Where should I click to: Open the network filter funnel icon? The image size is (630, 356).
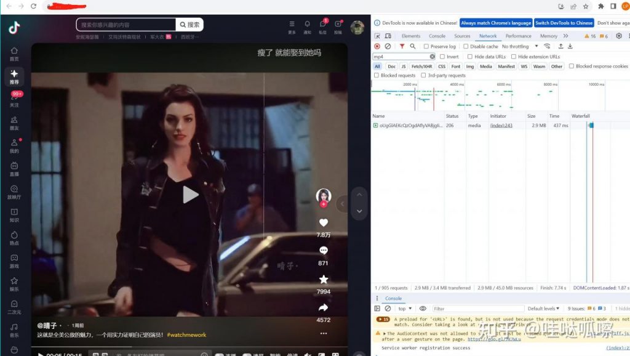(x=402, y=46)
